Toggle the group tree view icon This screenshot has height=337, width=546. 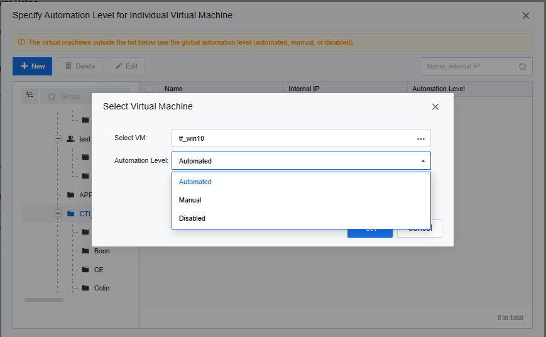[x=30, y=96]
